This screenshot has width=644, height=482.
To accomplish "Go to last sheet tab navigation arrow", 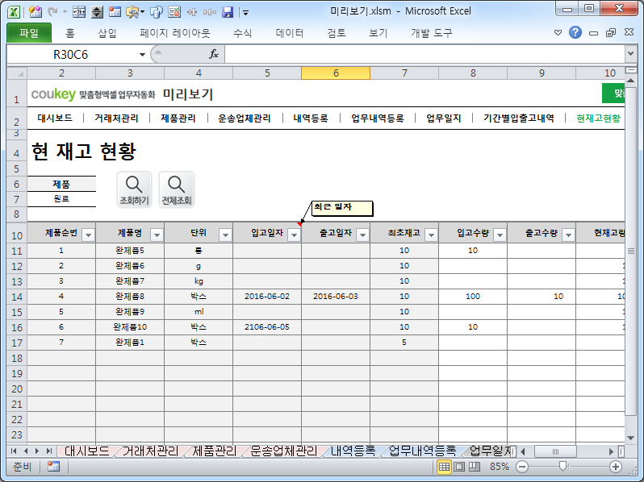I will pos(49,451).
